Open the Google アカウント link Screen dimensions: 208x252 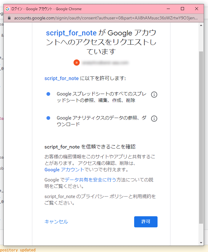(x=64, y=170)
